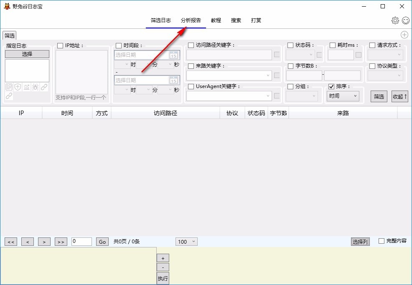Click into the IP地址 text area
This screenshot has height=285, width=412.
click(x=82, y=72)
